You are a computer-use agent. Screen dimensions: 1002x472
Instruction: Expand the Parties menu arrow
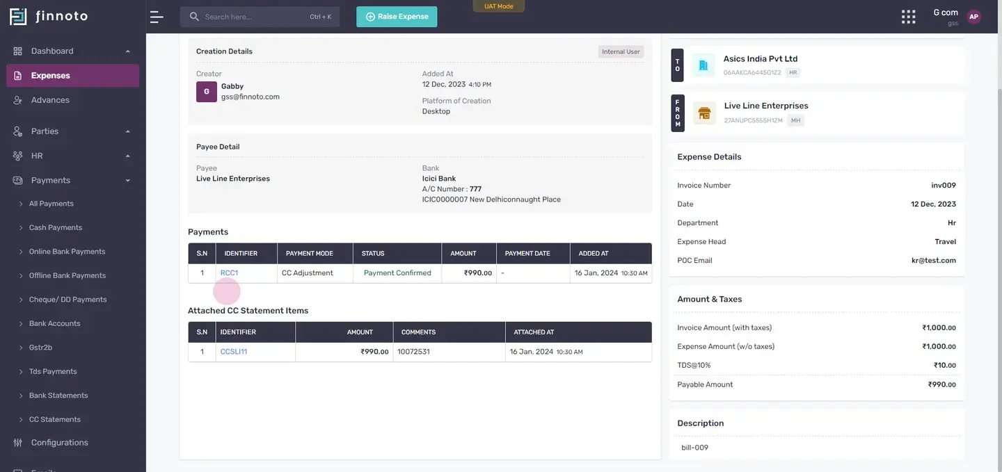pos(128,131)
